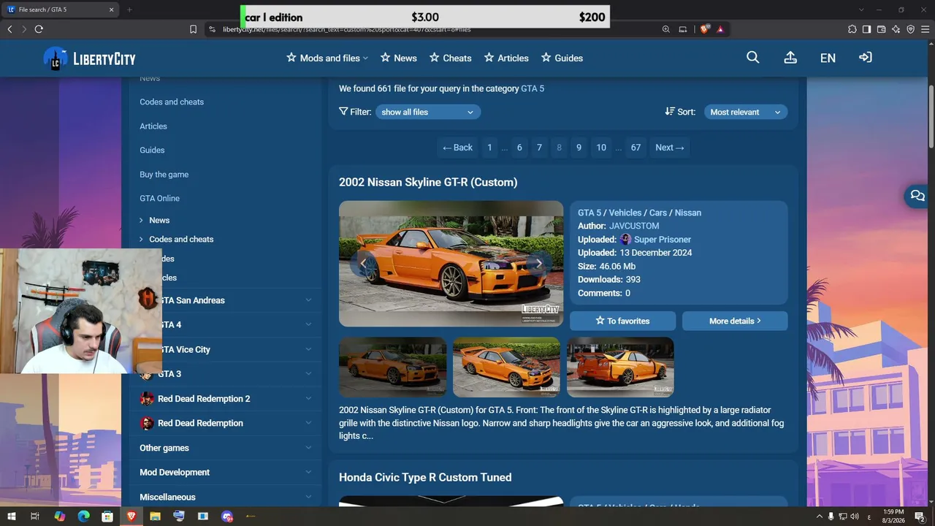Go Back to the previous results page
Image resolution: width=935 pixels, height=526 pixels.
(457, 148)
